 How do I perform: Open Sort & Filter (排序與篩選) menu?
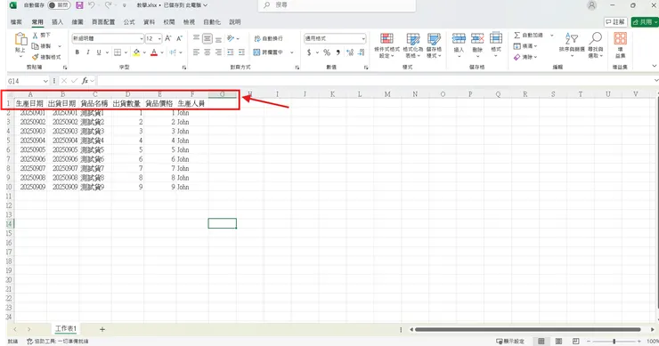click(572, 45)
